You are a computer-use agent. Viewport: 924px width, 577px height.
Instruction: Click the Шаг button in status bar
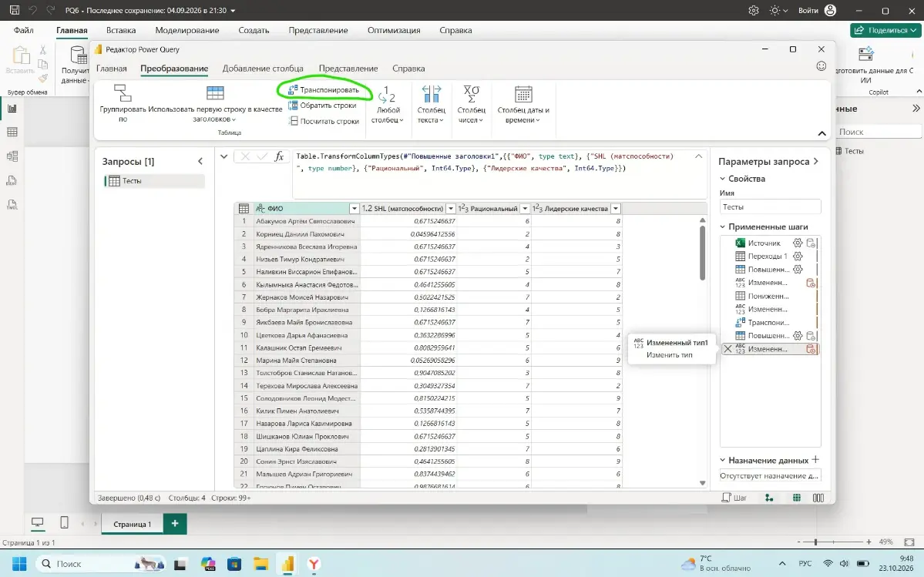click(734, 498)
